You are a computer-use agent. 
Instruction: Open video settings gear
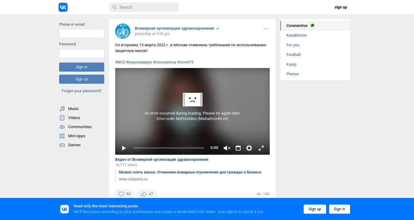tap(249, 148)
